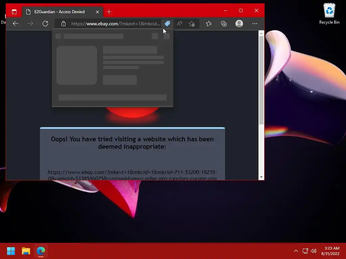Click the vertical scrollbar thumb

tap(261, 80)
